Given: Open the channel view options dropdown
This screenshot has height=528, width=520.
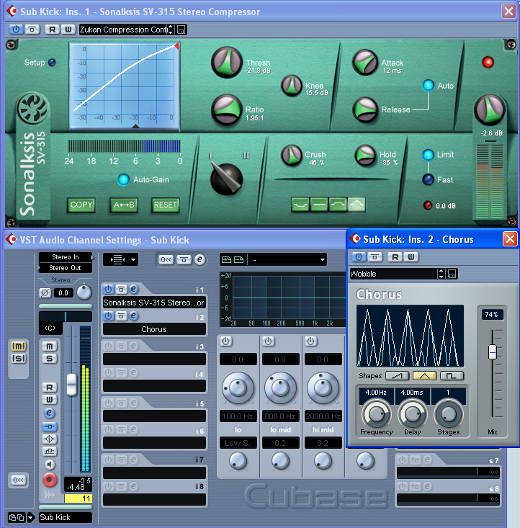Looking at the screenshot, I should pos(120,259).
